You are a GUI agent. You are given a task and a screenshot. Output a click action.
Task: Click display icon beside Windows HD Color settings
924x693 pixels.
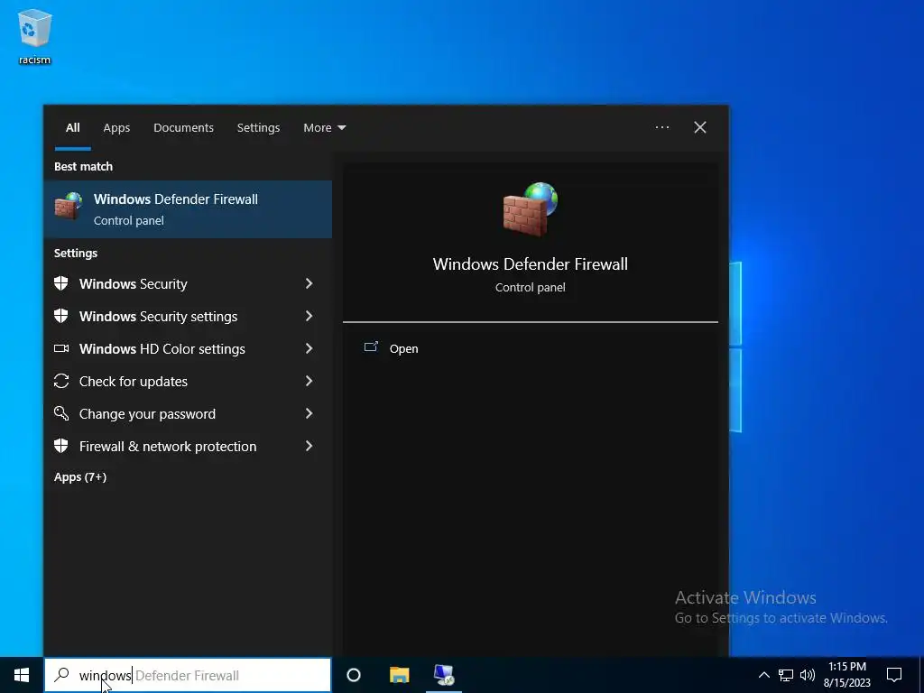[61, 348]
